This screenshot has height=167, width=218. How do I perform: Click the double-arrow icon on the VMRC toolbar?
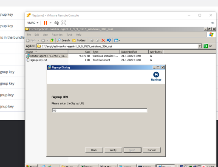click(x=212, y=23)
